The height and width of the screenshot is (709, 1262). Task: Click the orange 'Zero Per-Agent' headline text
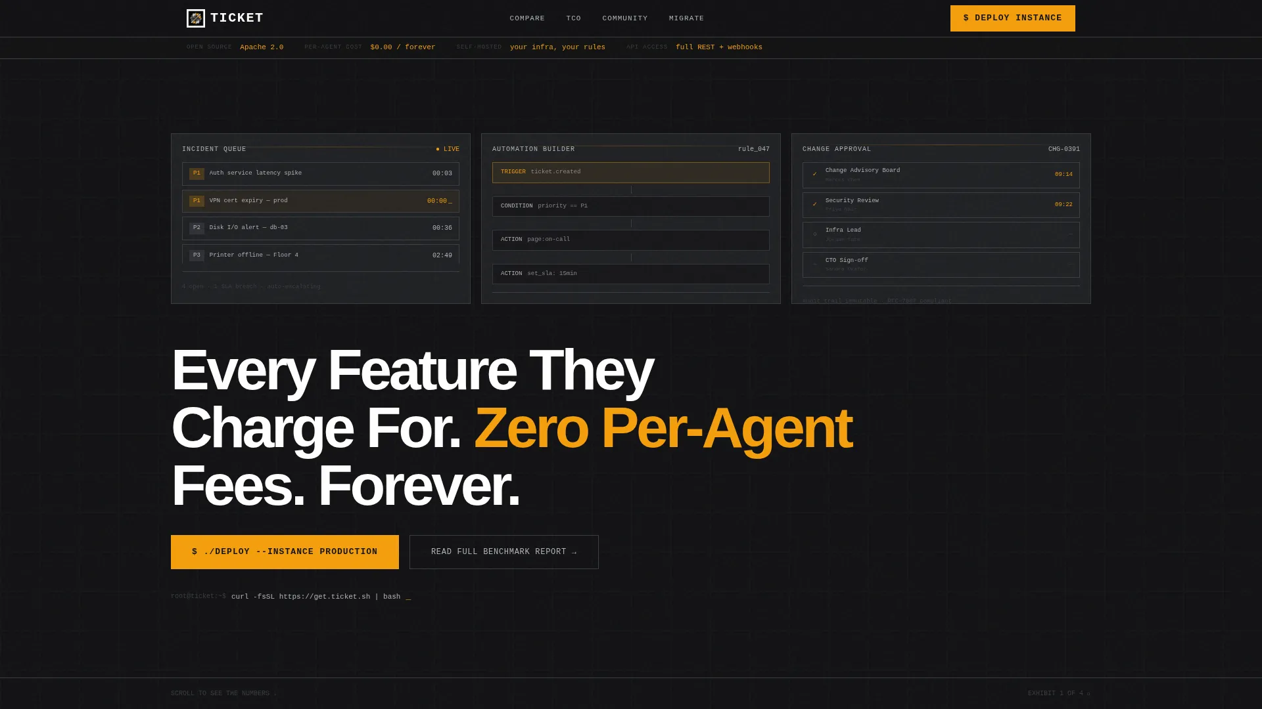coord(663,429)
